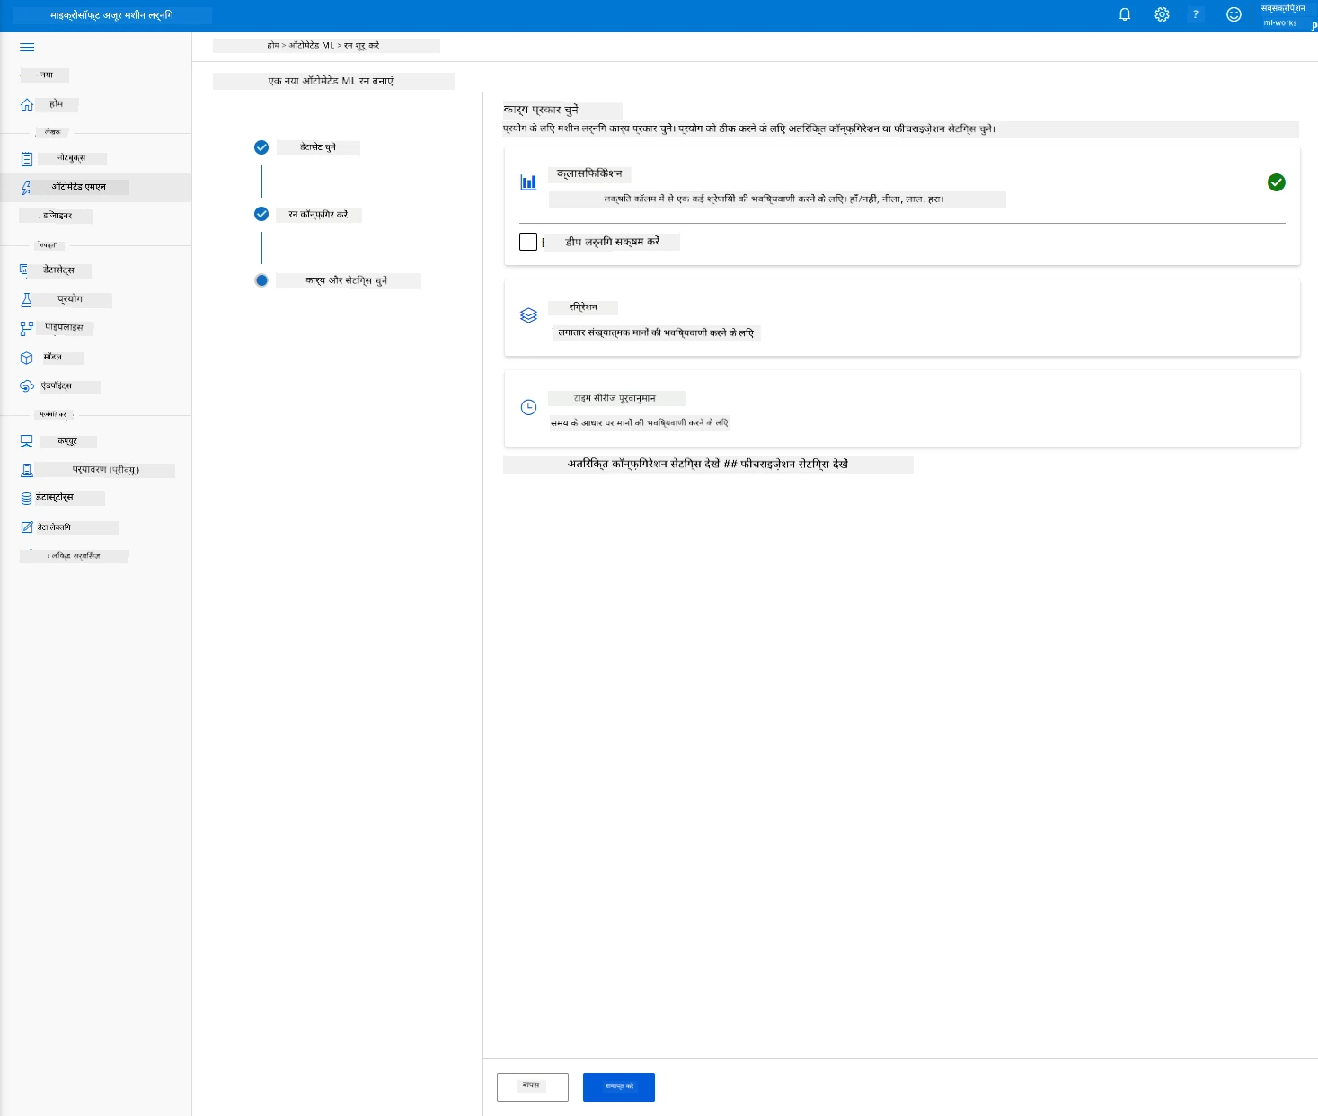Open 'अतिरिक्त कॉन्फ़िगरेशन सेटिंग्स देखें' link
This screenshot has height=1116, width=1318.
[643, 465]
